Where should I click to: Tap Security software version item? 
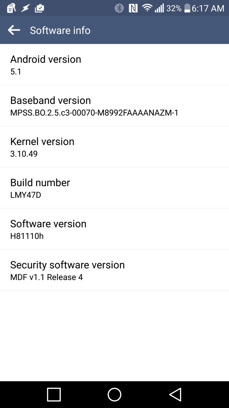click(x=114, y=270)
